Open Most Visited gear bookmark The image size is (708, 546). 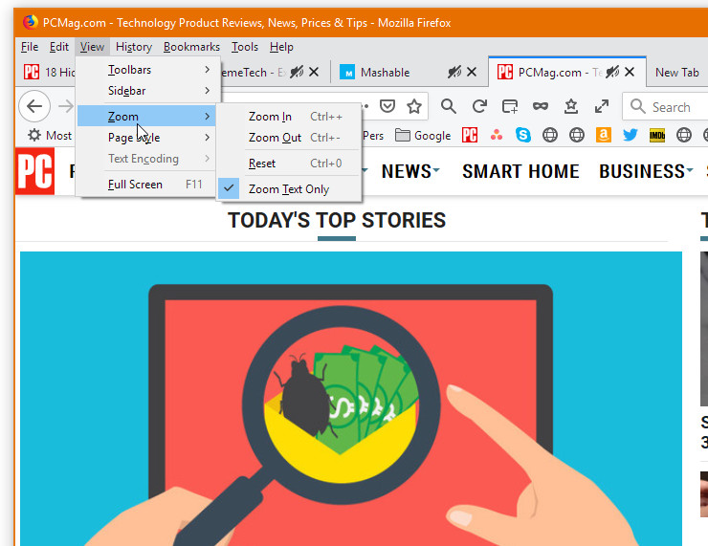pyautogui.click(x=50, y=136)
